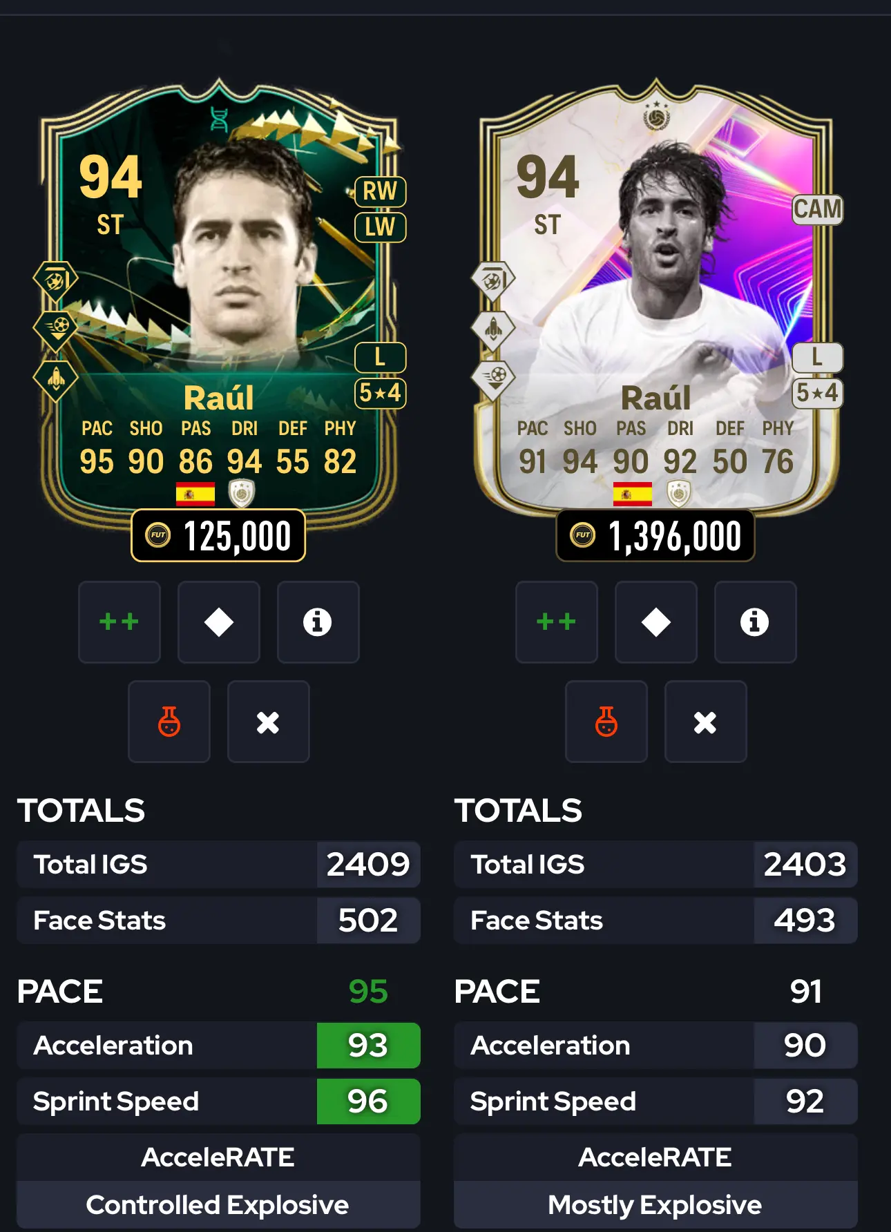The image size is (891, 1232).
Task: Click CAM alternate position badge on right card
Action: click(817, 209)
